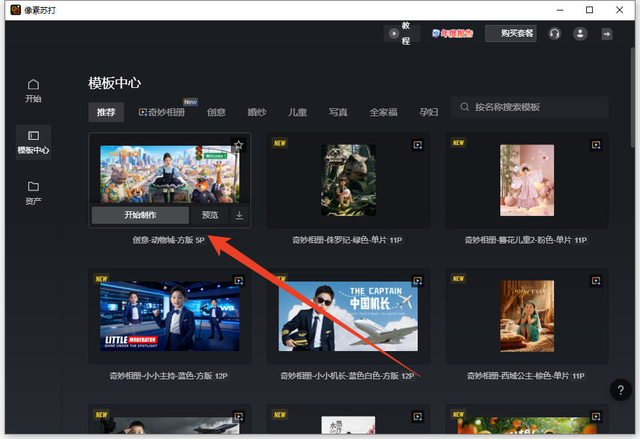Click the title 奇妙相册-小小机长-蓝色白色-方版 12P
The image size is (640, 439).
(348, 376)
